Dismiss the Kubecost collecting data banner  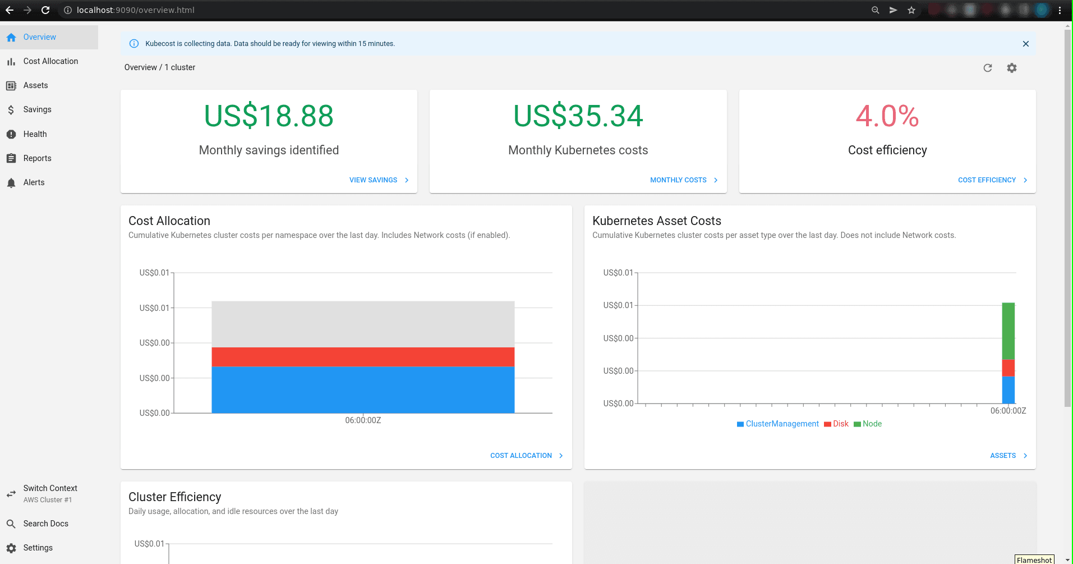coord(1026,44)
